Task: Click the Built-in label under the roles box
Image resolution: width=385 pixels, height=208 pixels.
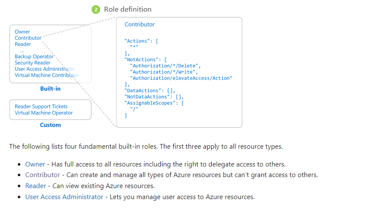Action: pos(50,89)
